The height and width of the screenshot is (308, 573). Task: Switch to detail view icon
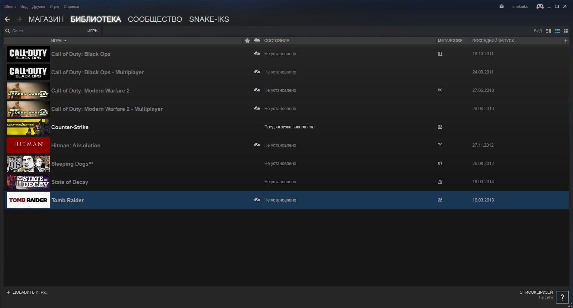(x=548, y=31)
